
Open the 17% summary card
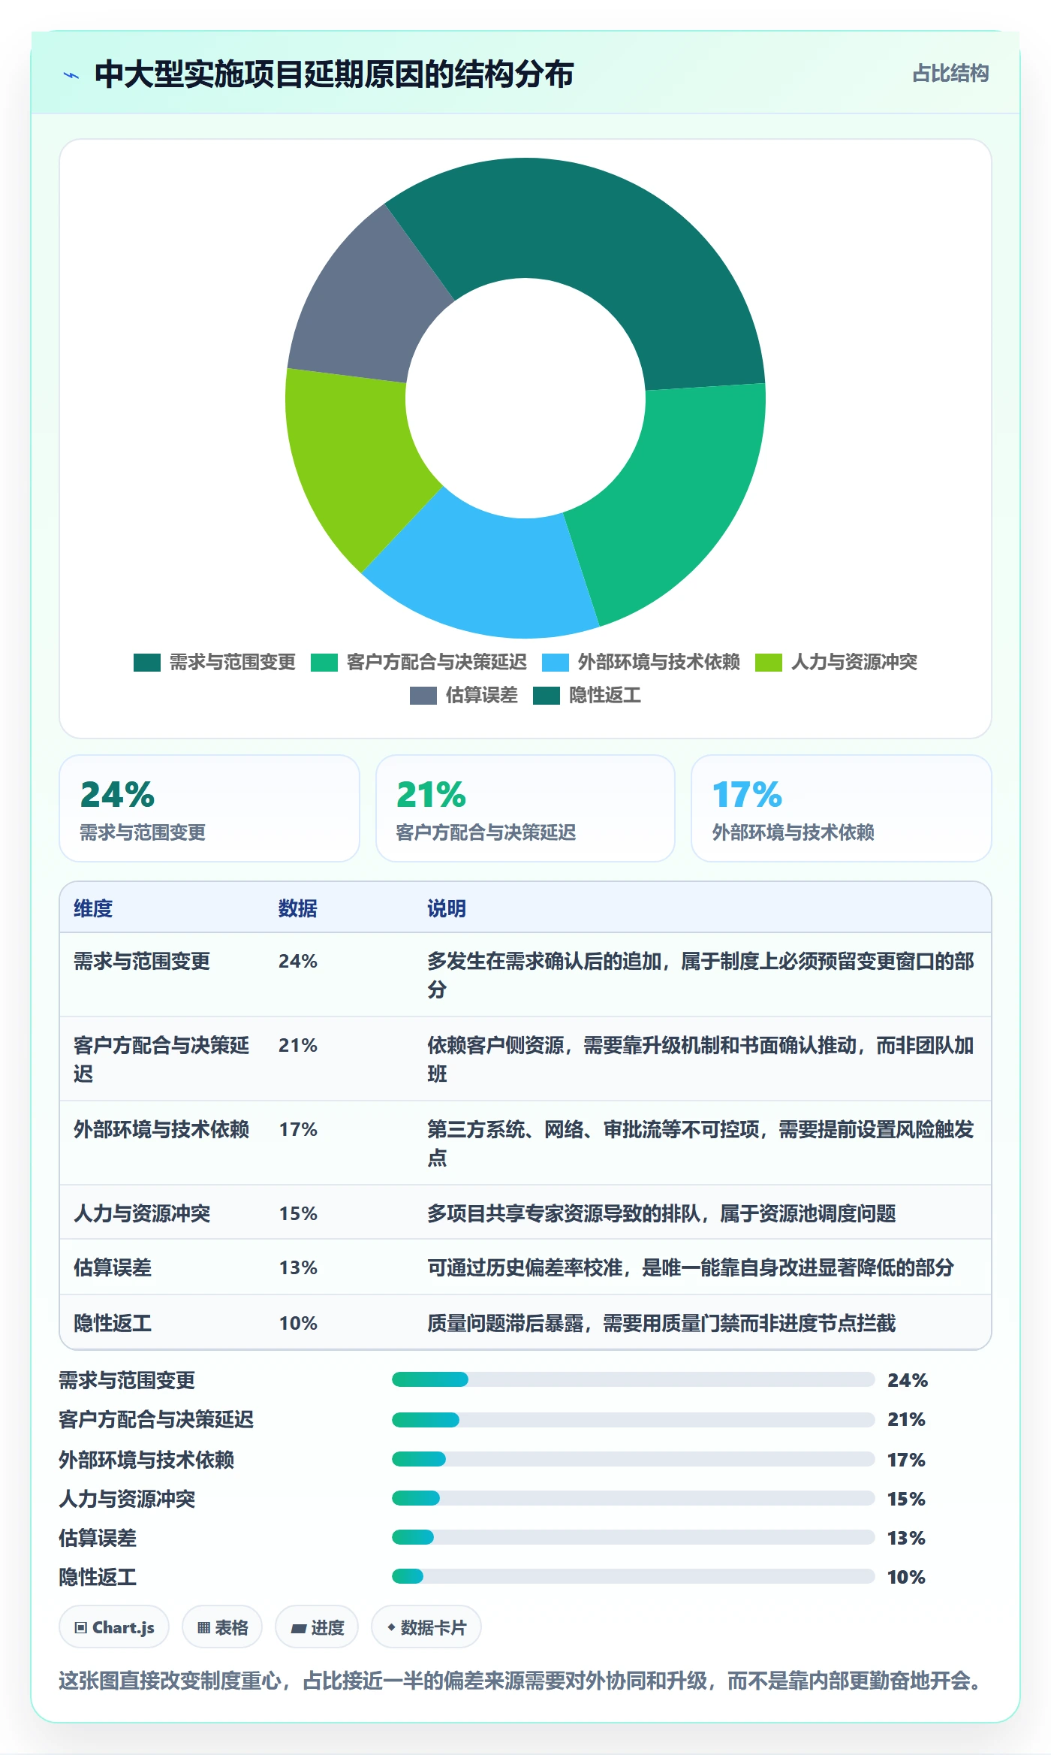pos(842,808)
